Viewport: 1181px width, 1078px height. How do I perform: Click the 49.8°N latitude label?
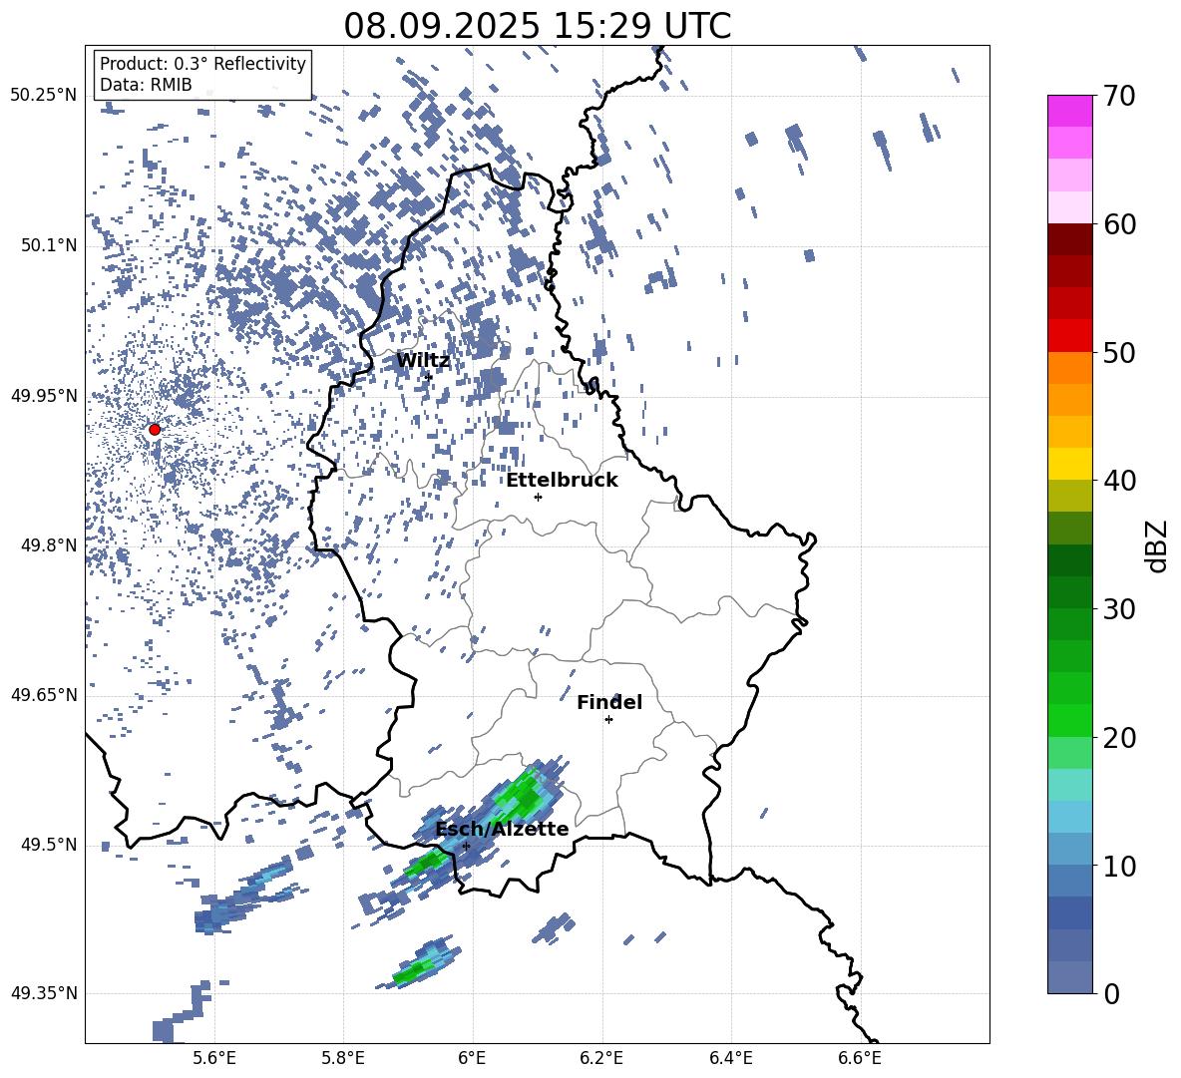[x=49, y=545]
